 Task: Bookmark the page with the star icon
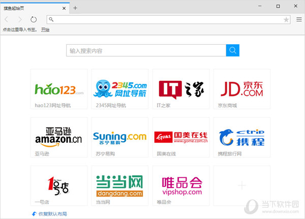click(286, 20)
